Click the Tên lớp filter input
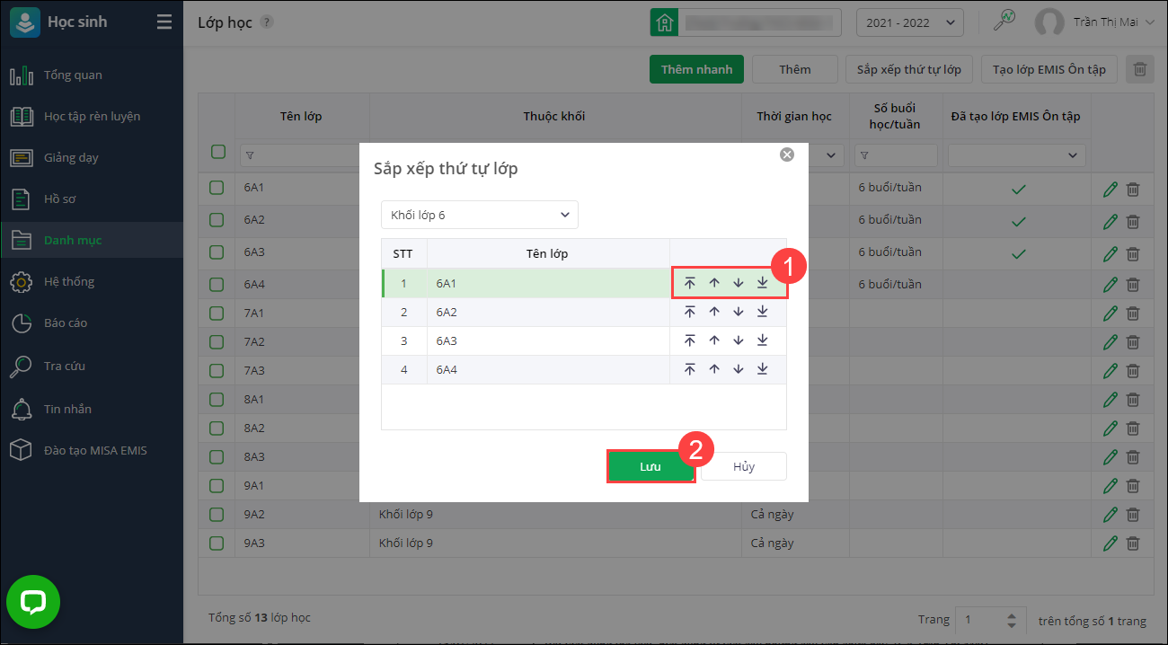Image resolution: width=1168 pixels, height=645 pixels. [300, 155]
